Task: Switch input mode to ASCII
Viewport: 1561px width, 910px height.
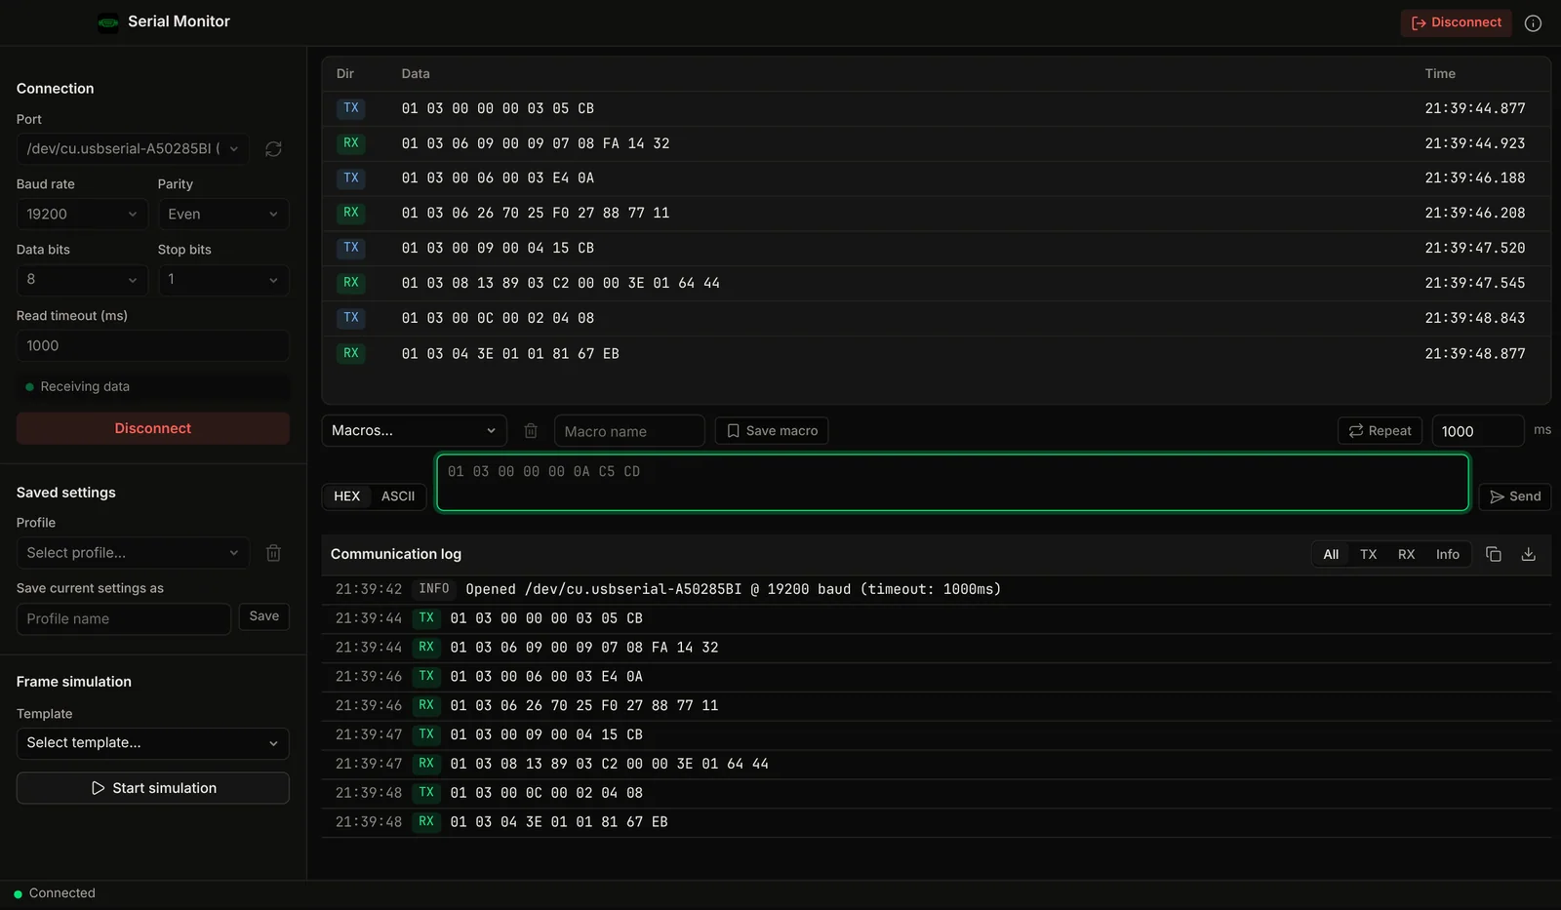Action: (398, 496)
